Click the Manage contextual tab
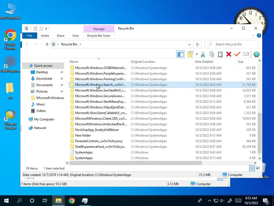Image resolution: width=274 pixels, height=206 pixels. click(99, 29)
